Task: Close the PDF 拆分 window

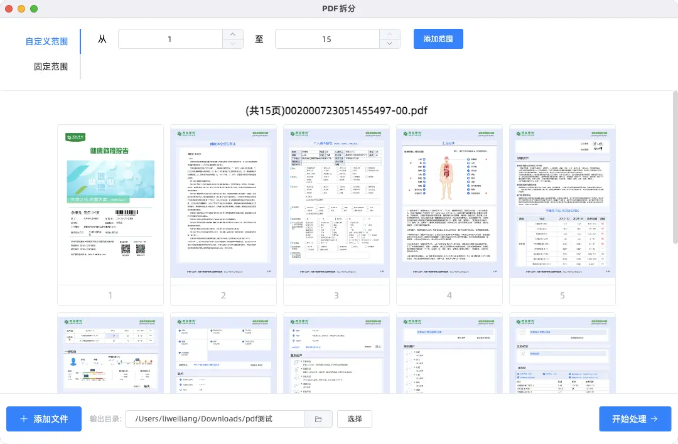Action: 9,9
